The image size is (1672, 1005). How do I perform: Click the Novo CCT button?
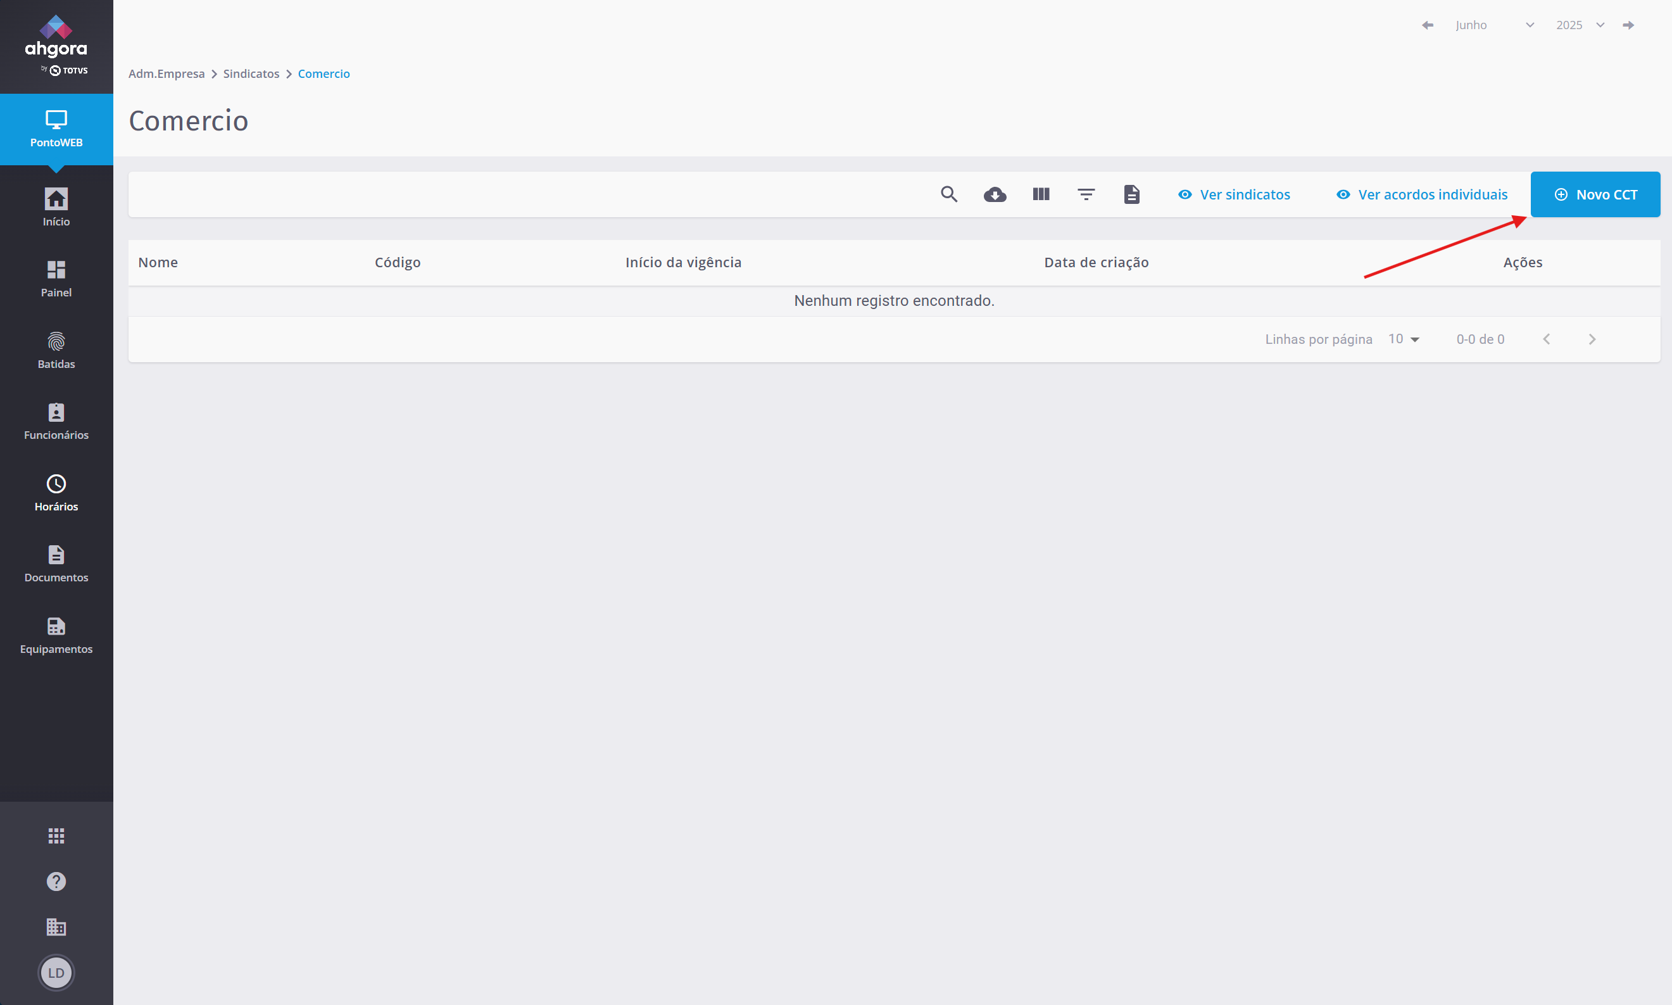(1595, 194)
